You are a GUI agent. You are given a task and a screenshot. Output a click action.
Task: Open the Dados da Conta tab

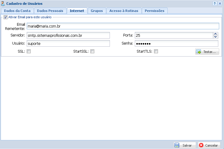[17, 11]
